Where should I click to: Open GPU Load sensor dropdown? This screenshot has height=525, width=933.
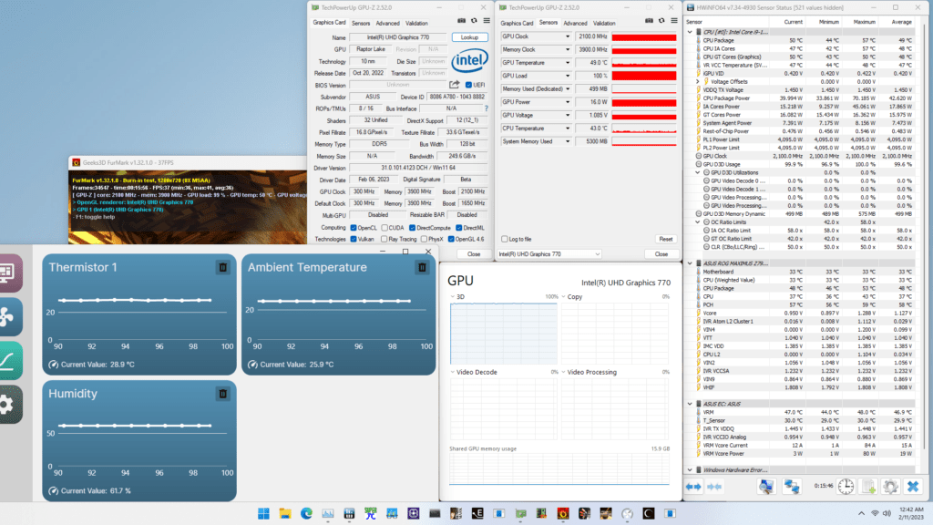pyautogui.click(x=567, y=76)
